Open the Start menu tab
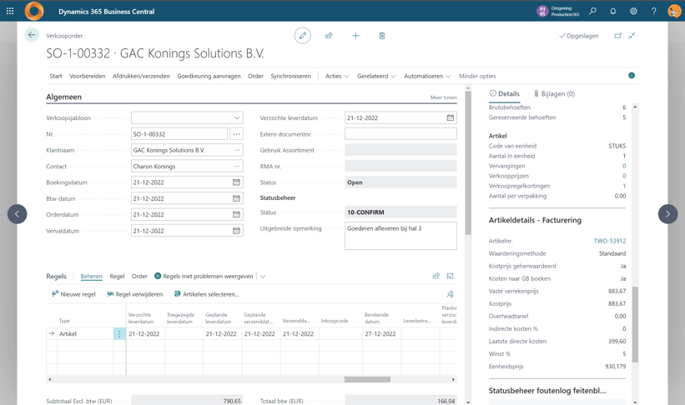This screenshot has width=685, height=405. [x=56, y=76]
